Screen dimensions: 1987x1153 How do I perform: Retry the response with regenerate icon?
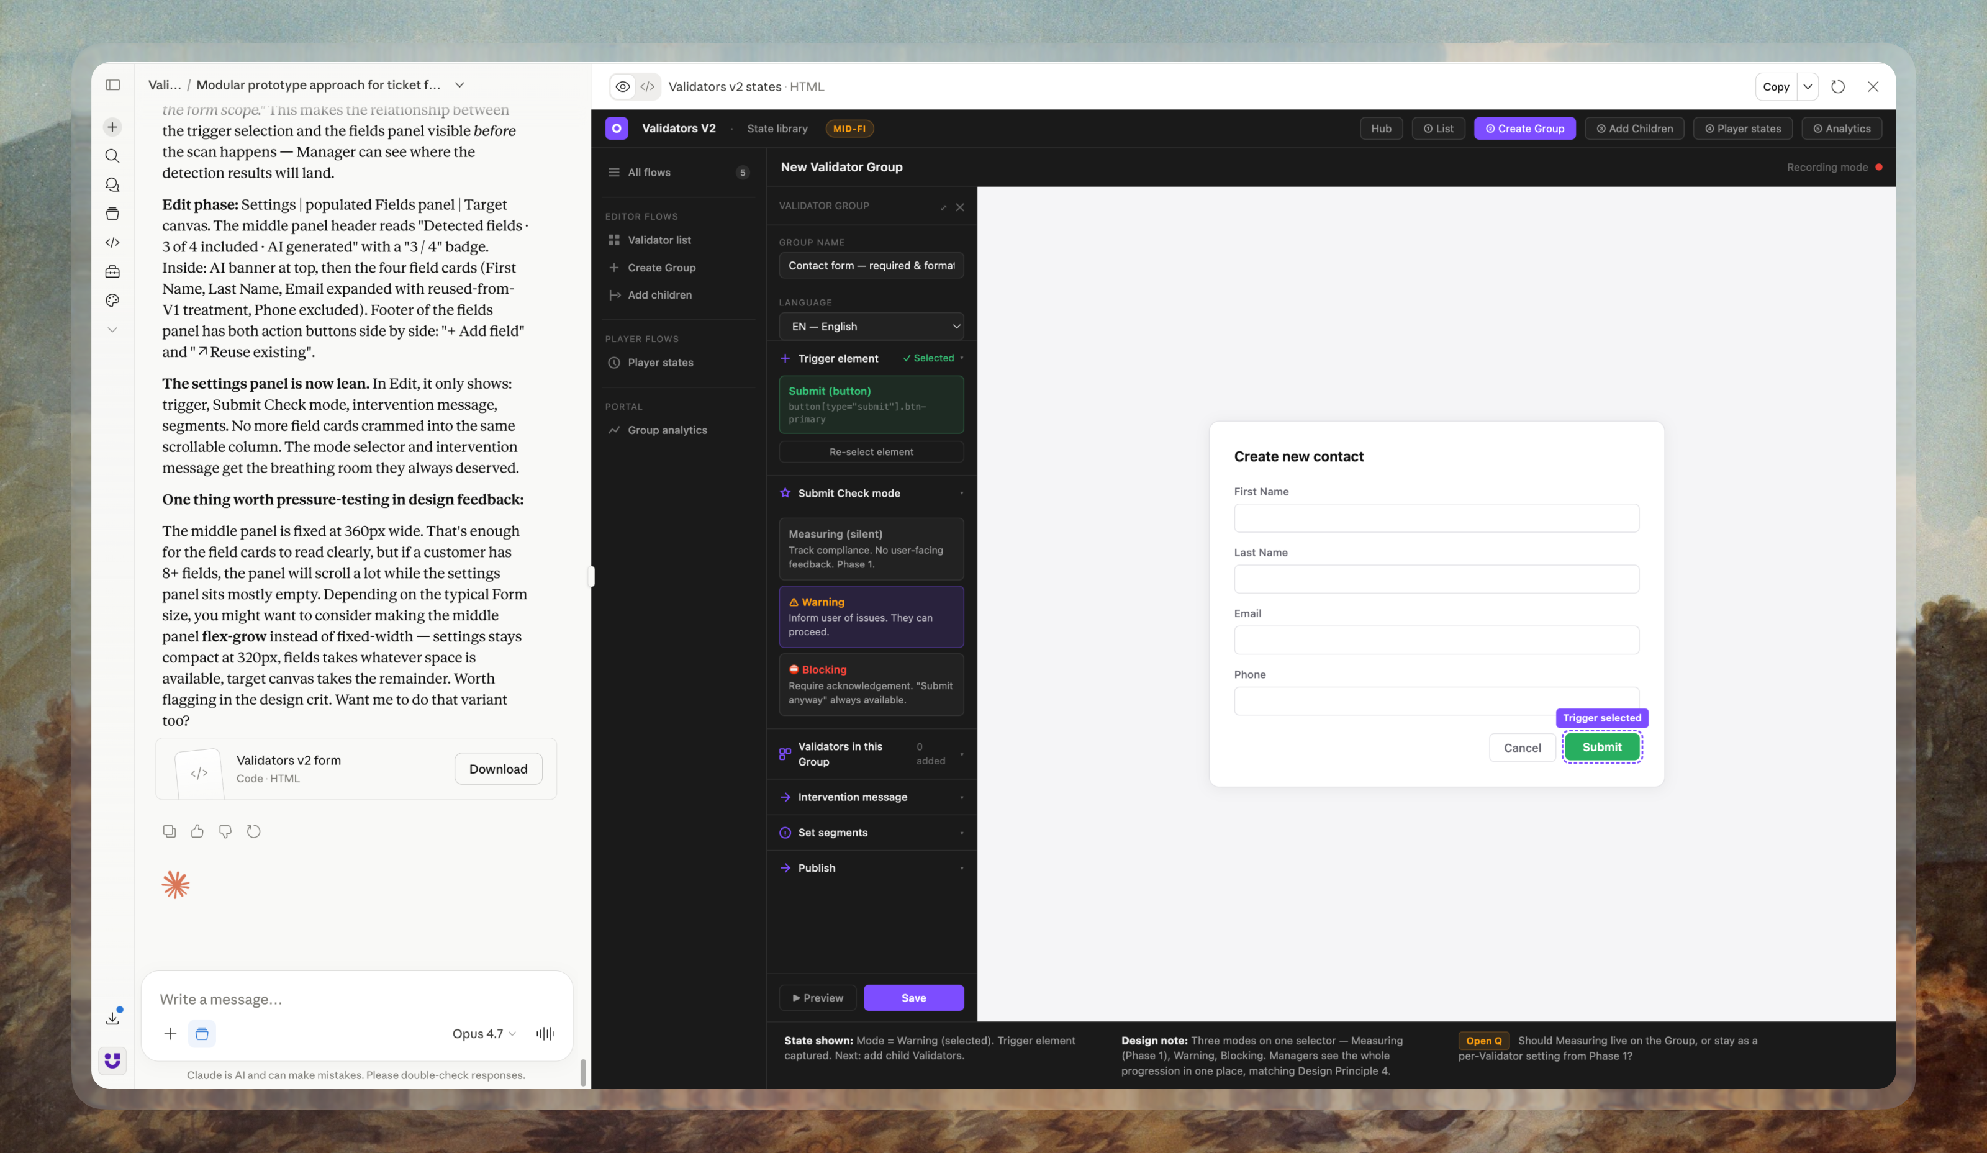(x=254, y=831)
